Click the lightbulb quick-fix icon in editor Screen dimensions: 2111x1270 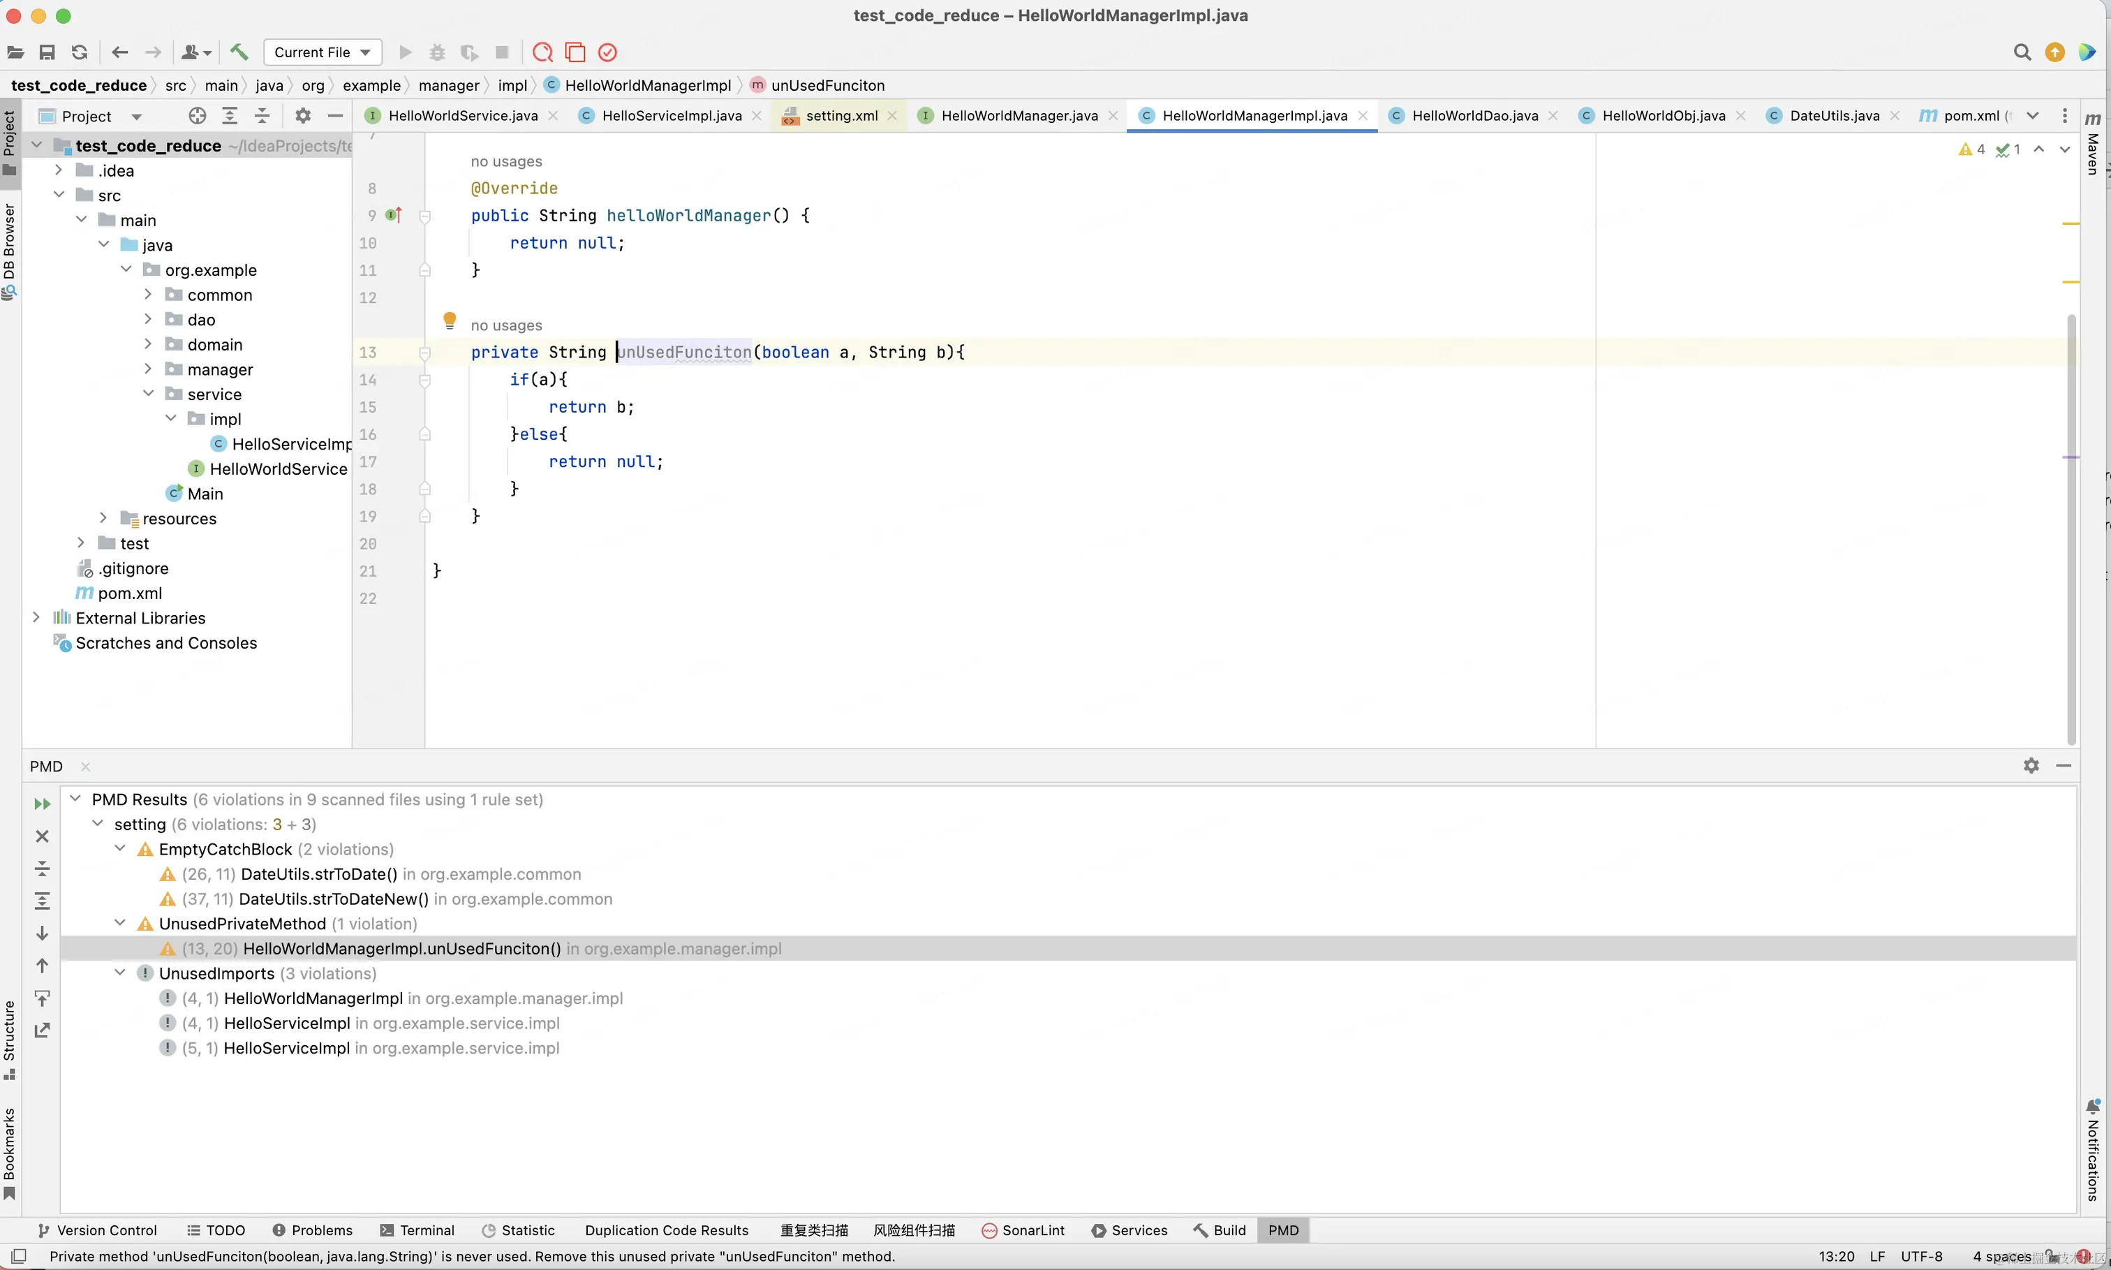(x=450, y=321)
